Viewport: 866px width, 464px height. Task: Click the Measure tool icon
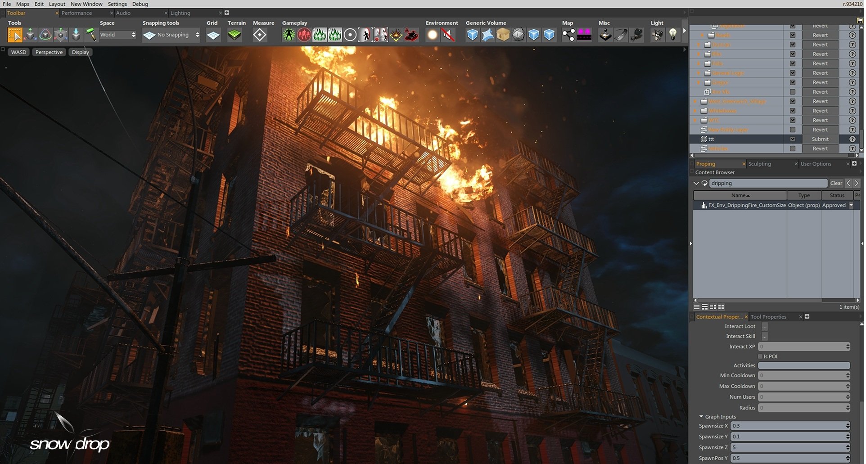[x=260, y=35]
